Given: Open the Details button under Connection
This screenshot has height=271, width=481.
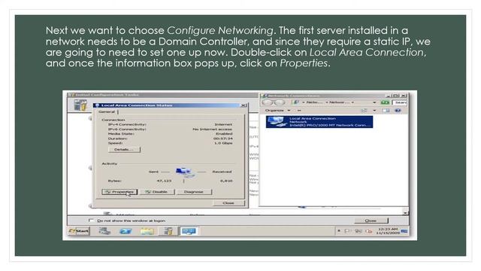Looking at the screenshot, I should tap(124, 149).
